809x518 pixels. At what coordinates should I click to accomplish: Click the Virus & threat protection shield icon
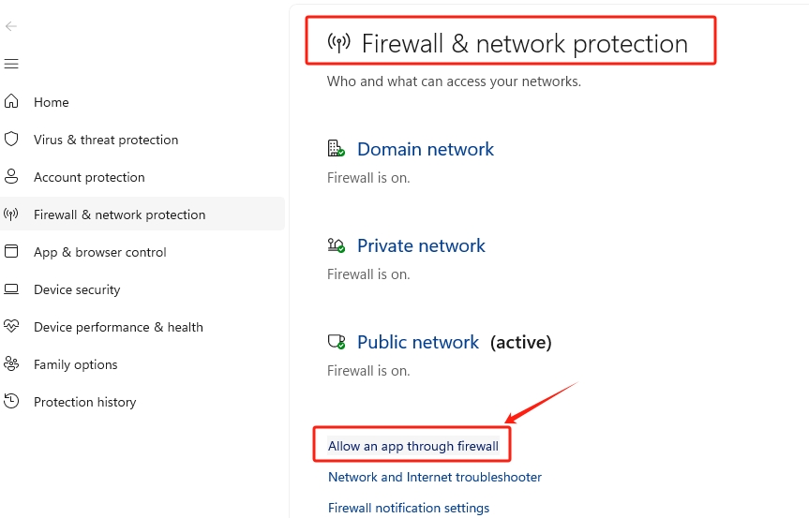click(11, 139)
